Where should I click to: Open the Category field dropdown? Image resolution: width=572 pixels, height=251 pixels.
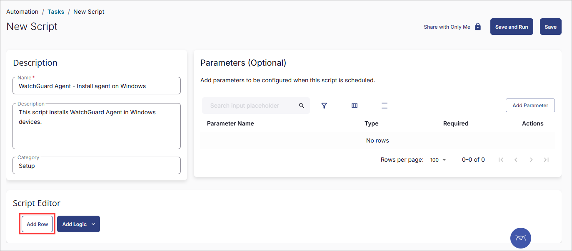97,165
